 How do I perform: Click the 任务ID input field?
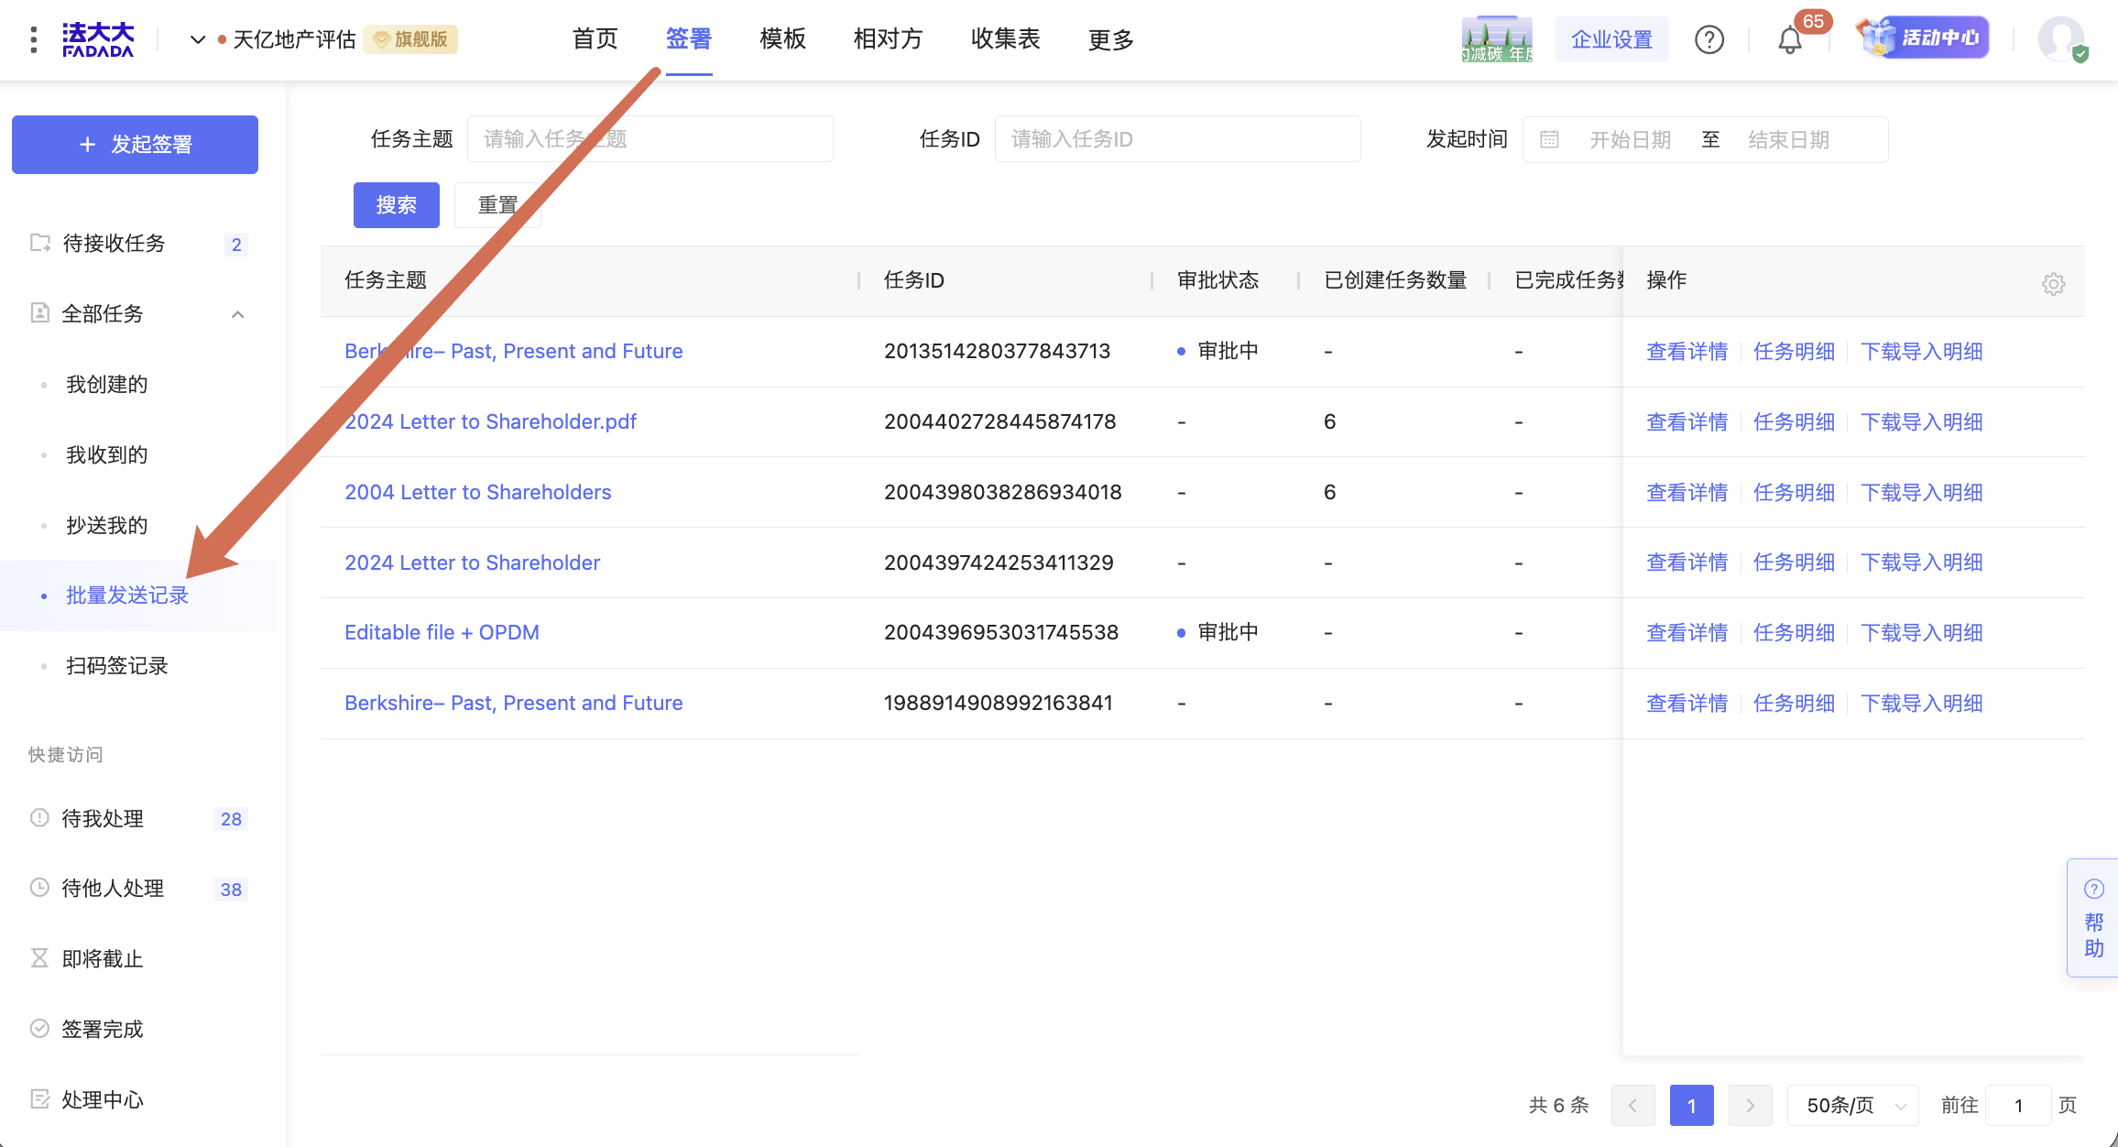[x=1177, y=139]
